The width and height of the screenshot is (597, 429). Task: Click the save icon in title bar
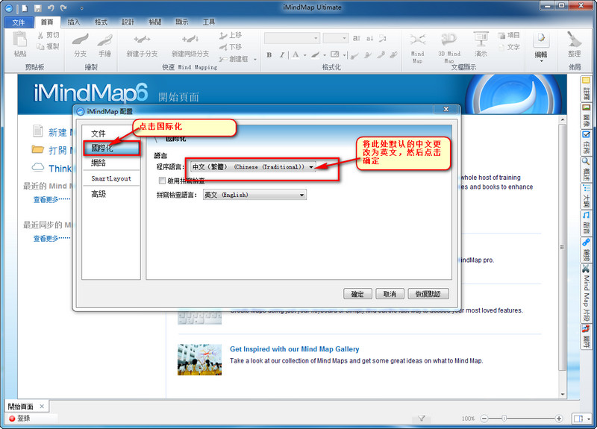[37, 7]
